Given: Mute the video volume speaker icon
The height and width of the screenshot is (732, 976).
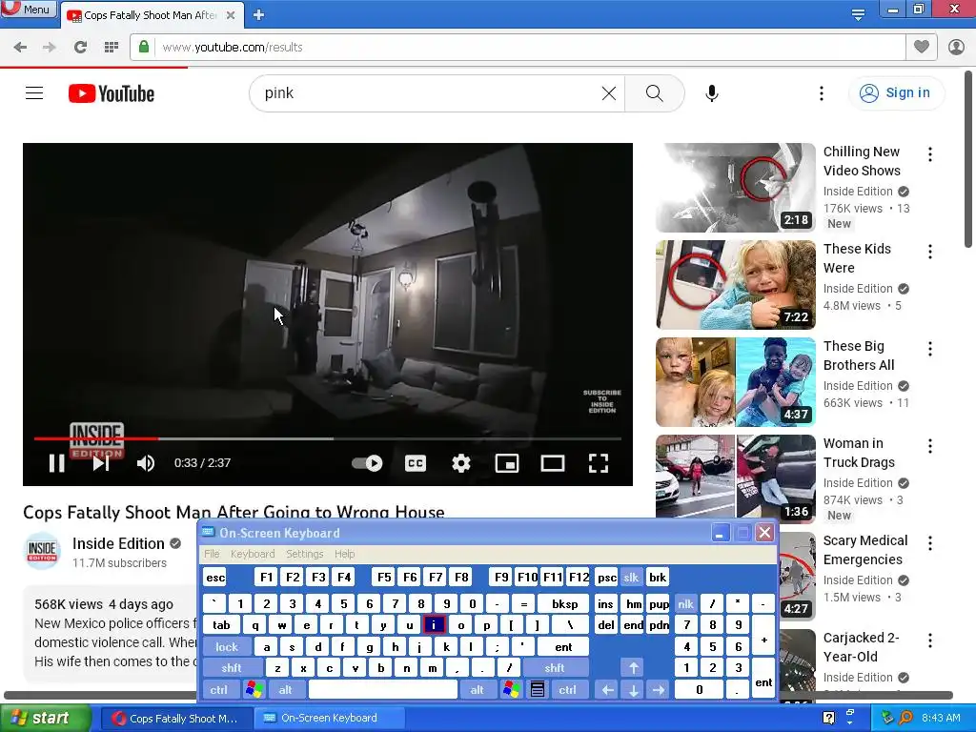Looking at the screenshot, I should click(146, 463).
